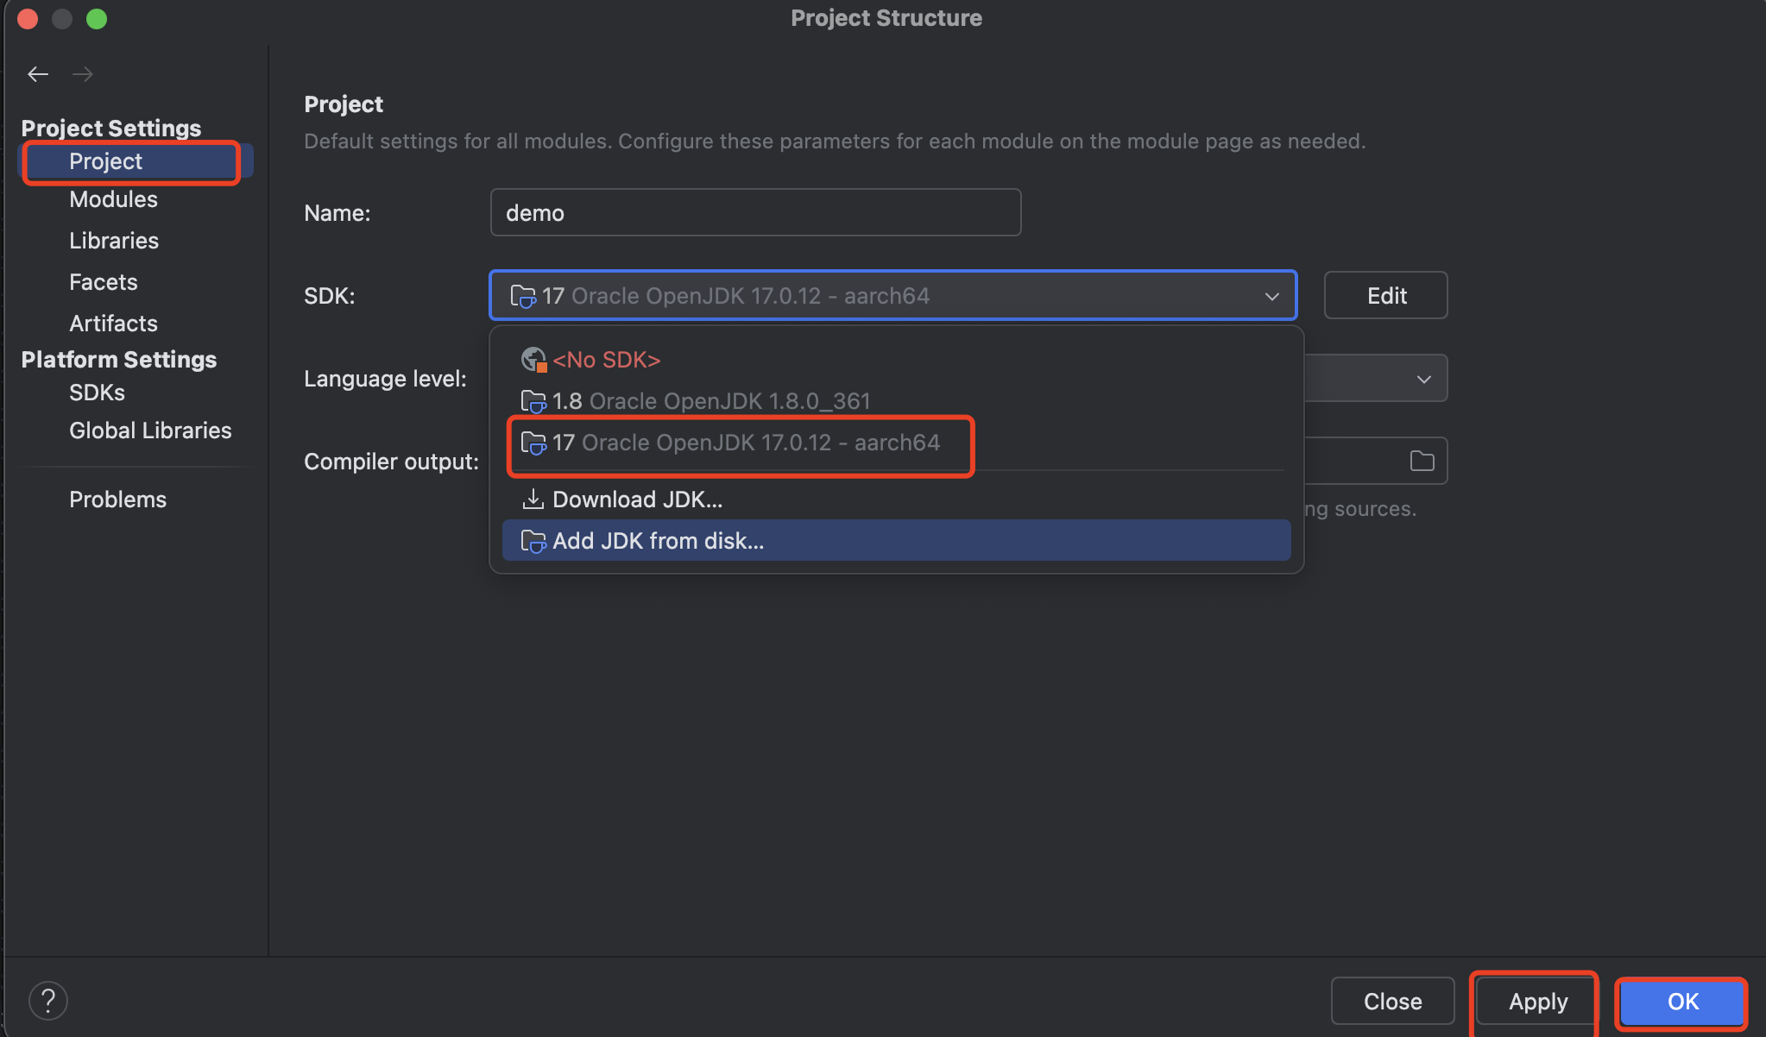Screen dimensions: 1766x1037
Task: Expand the Language level dropdown
Action: pos(1423,380)
